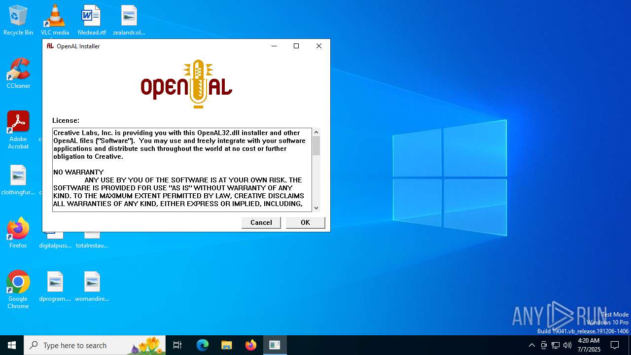Open the Windows Start menu
631x355 pixels.
(x=12, y=345)
